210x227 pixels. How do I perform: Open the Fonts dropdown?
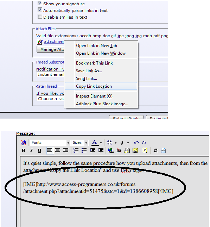50,142
